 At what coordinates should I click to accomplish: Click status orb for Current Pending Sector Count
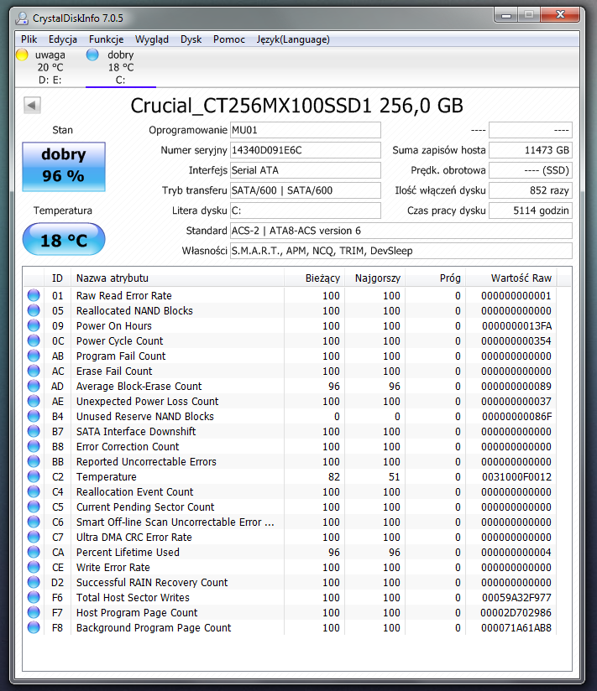pyautogui.click(x=34, y=507)
